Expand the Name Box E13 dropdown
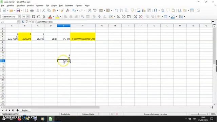 point(18,22)
